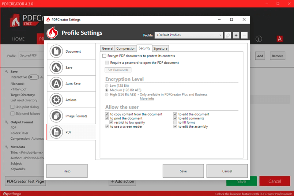
Task: Open the Save section flame icon
Action: 56,67
